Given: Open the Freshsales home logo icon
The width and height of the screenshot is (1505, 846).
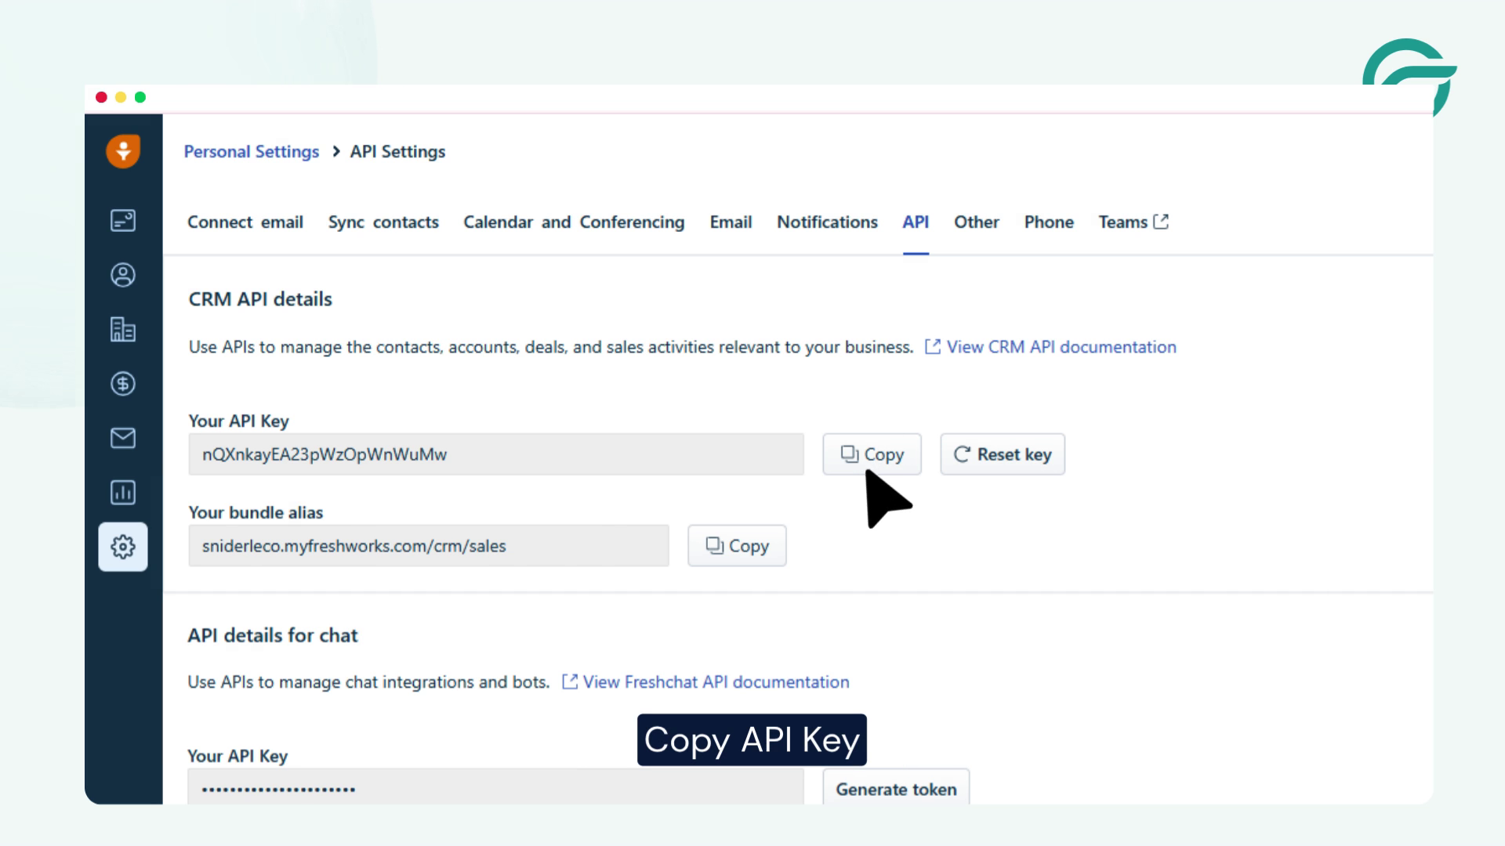Looking at the screenshot, I should [123, 150].
